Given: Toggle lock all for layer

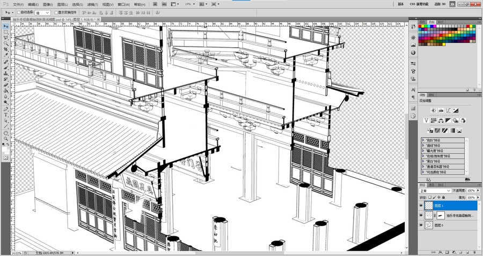Looking at the screenshot, I should [x=444, y=197].
